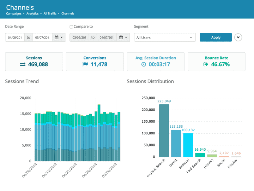Expand the All Users segment dropdown
This screenshot has height=191, width=254.
click(x=165, y=37)
